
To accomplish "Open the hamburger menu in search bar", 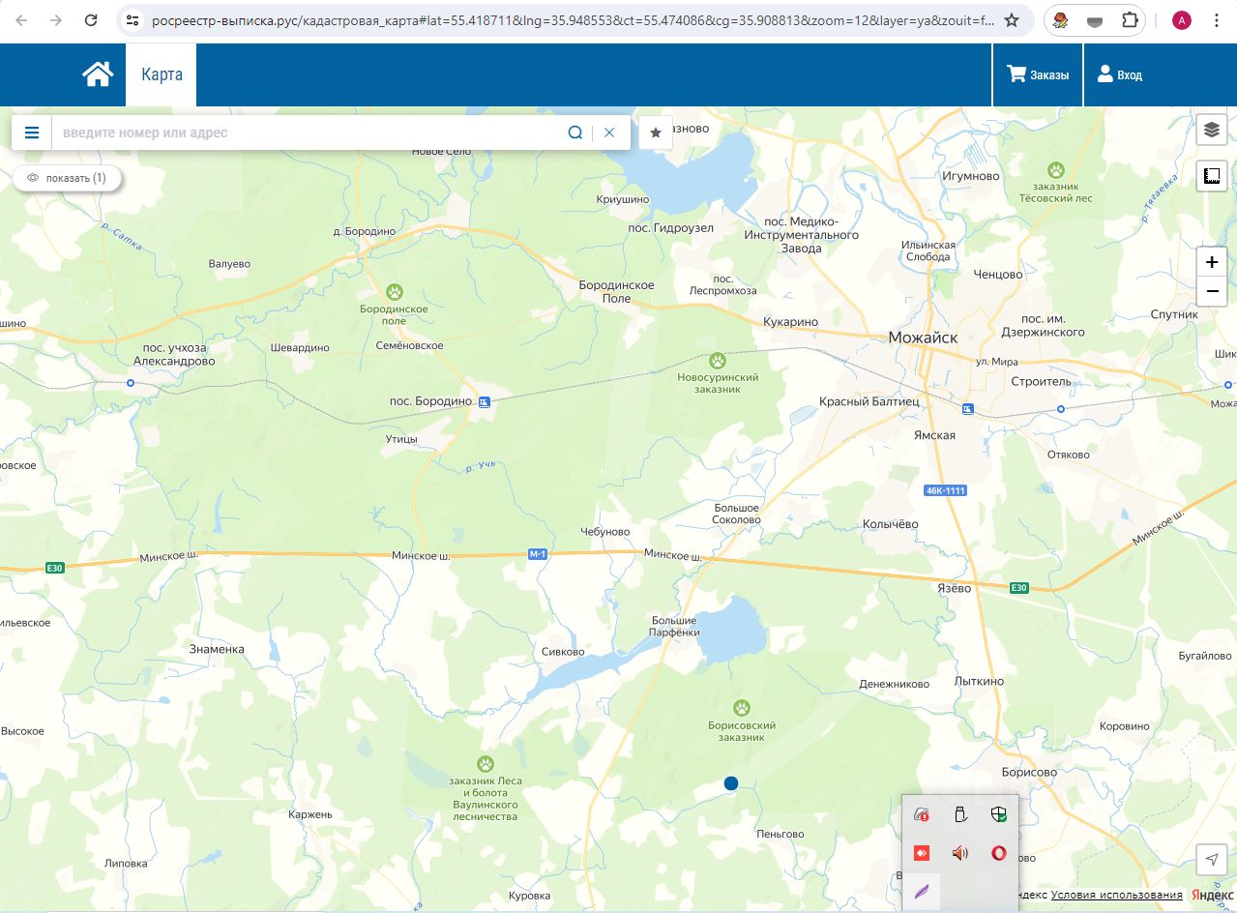I will (32, 133).
